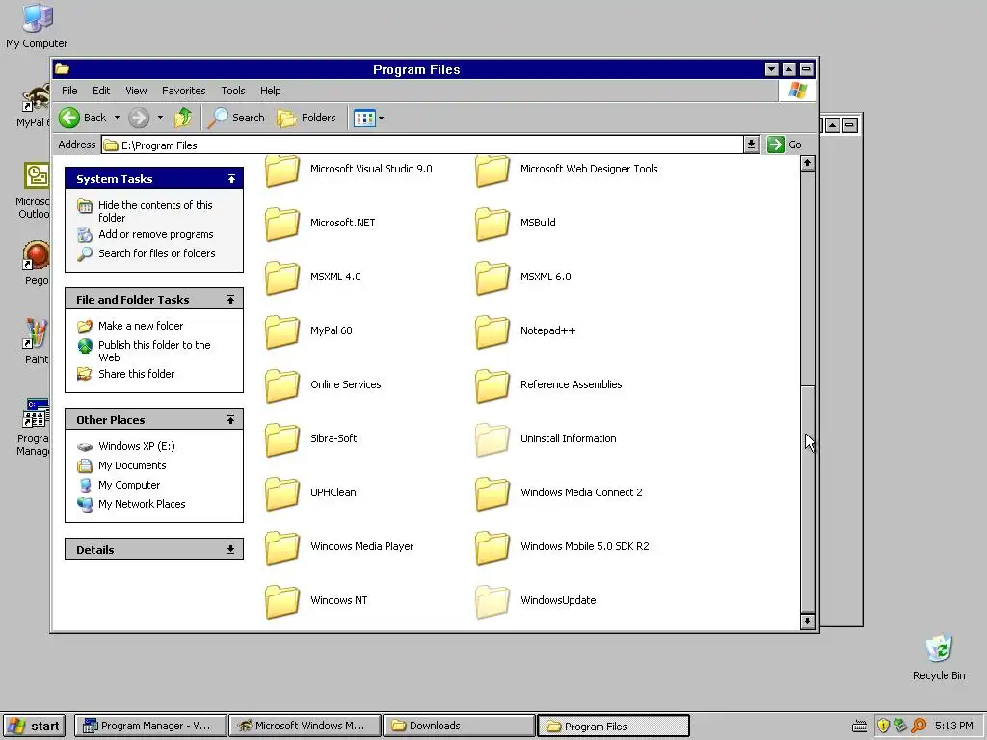Select the MSXML 6.0 folder icon
This screenshot has height=740, width=987.
coord(493,277)
